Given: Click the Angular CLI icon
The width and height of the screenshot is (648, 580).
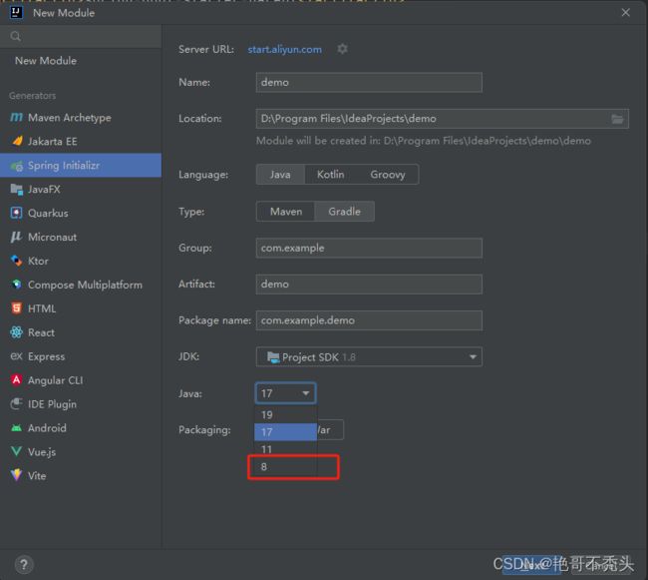Looking at the screenshot, I should coord(17,379).
